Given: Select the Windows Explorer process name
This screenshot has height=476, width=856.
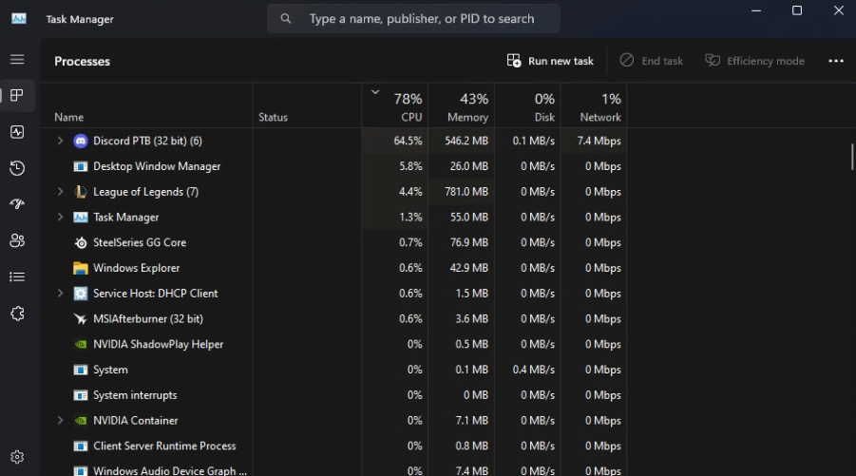Looking at the screenshot, I should (x=137, y=268).
